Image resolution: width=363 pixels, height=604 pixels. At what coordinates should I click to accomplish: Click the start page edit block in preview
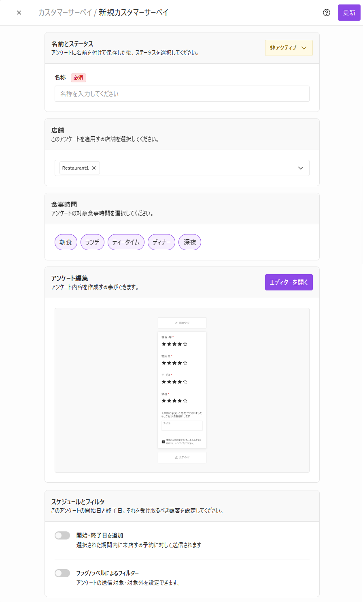pos(182,323)
